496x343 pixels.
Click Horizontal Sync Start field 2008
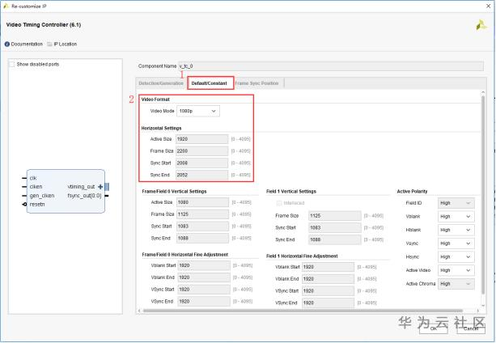click(201, 163)
